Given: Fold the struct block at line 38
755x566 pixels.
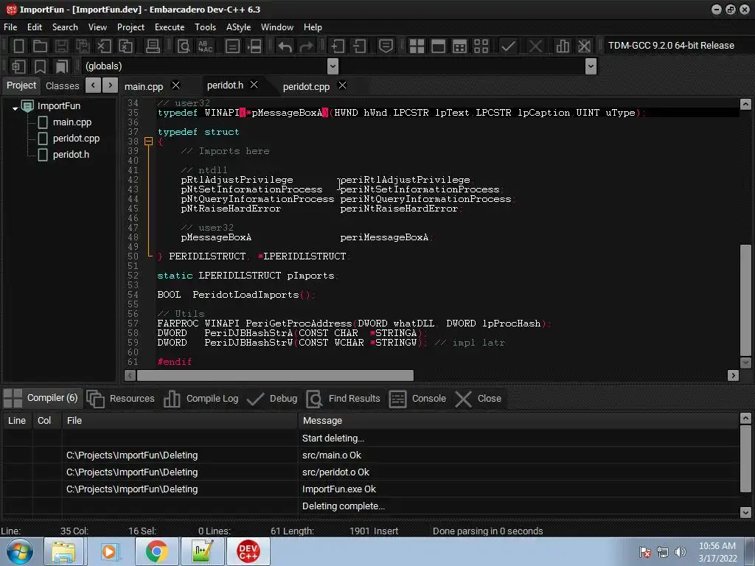Looking at the screenshot, I should click(x=148, y=141).
